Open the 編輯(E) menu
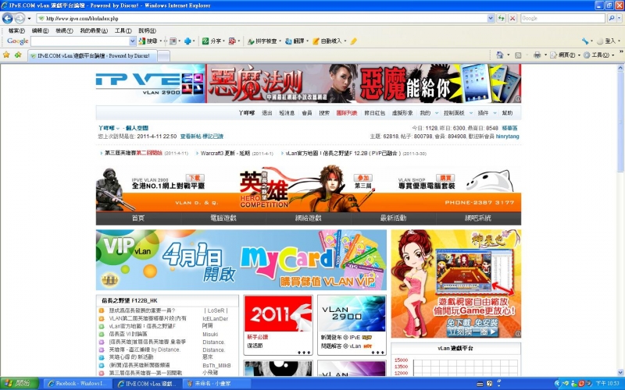The image size is (625, 390). pos(40,30)
